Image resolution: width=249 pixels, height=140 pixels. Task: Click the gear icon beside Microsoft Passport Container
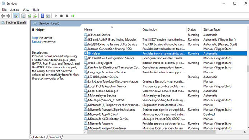(x=85, y=128)
